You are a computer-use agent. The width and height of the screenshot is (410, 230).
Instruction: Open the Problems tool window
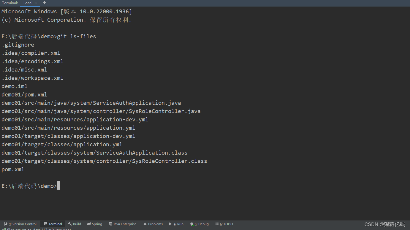(x=153, y=224)
